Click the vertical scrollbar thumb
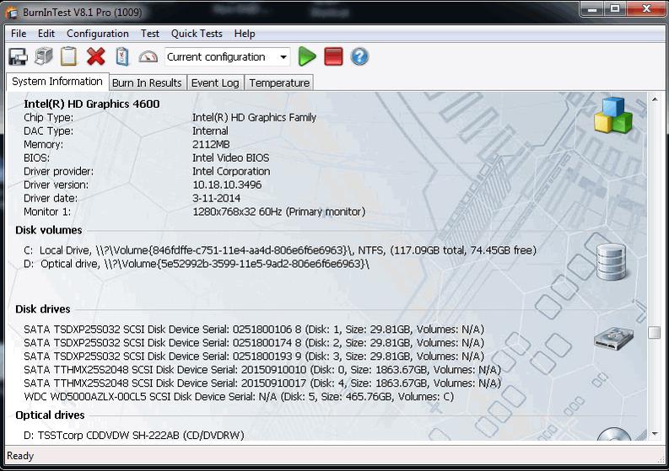Image resolution: width=669 pixels, height=471 pixels. [655, 333]
